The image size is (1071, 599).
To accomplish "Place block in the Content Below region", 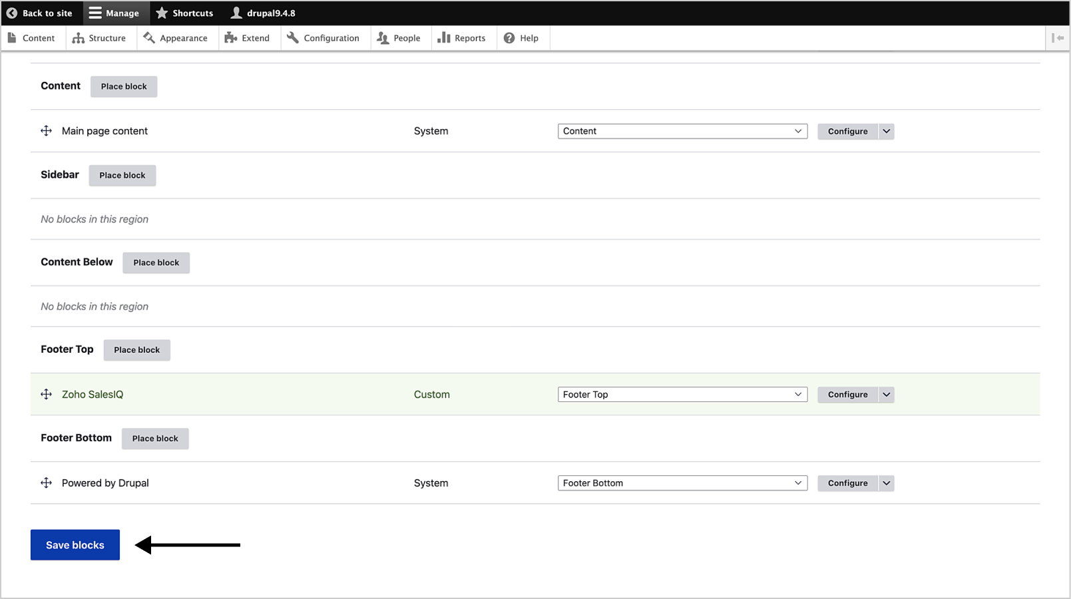I will 156,263.
